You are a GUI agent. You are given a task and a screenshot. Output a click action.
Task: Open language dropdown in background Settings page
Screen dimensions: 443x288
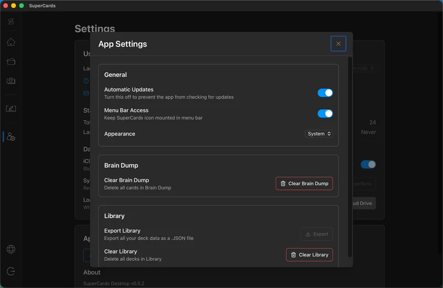[x=364, y=68]
